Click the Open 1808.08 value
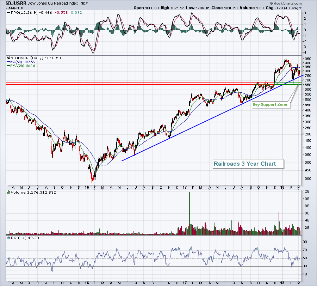Image resolution: width=317 pixels, height=286 pixels. (147, 8)
